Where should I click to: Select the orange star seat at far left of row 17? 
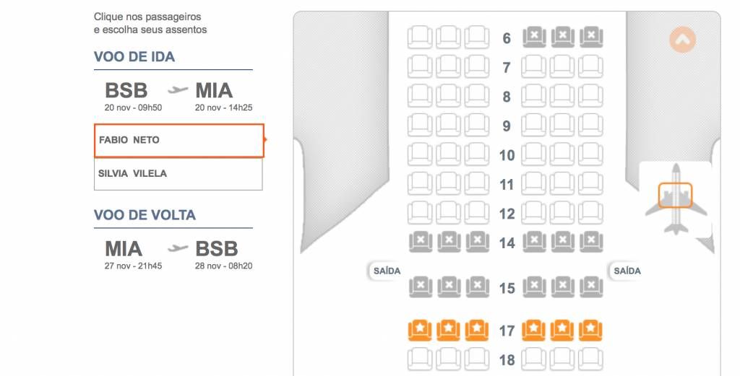[420, 331]
